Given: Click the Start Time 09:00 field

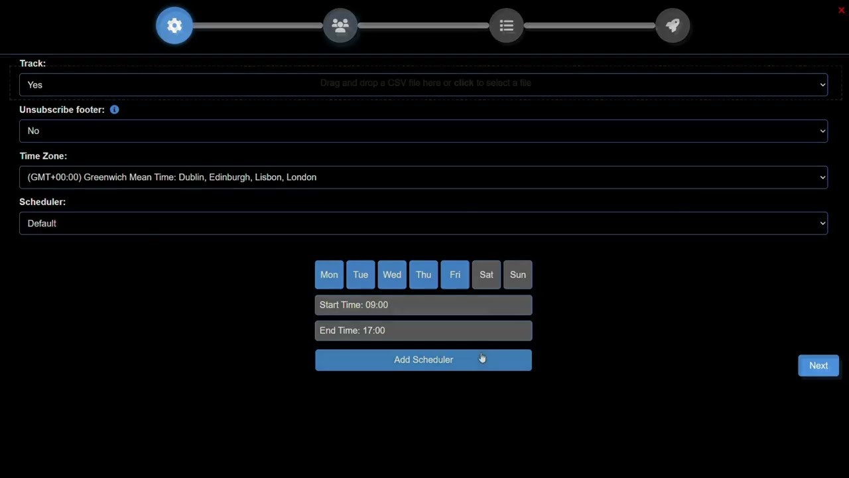Looking at the screenshot, I should click(x=423, y=305).
